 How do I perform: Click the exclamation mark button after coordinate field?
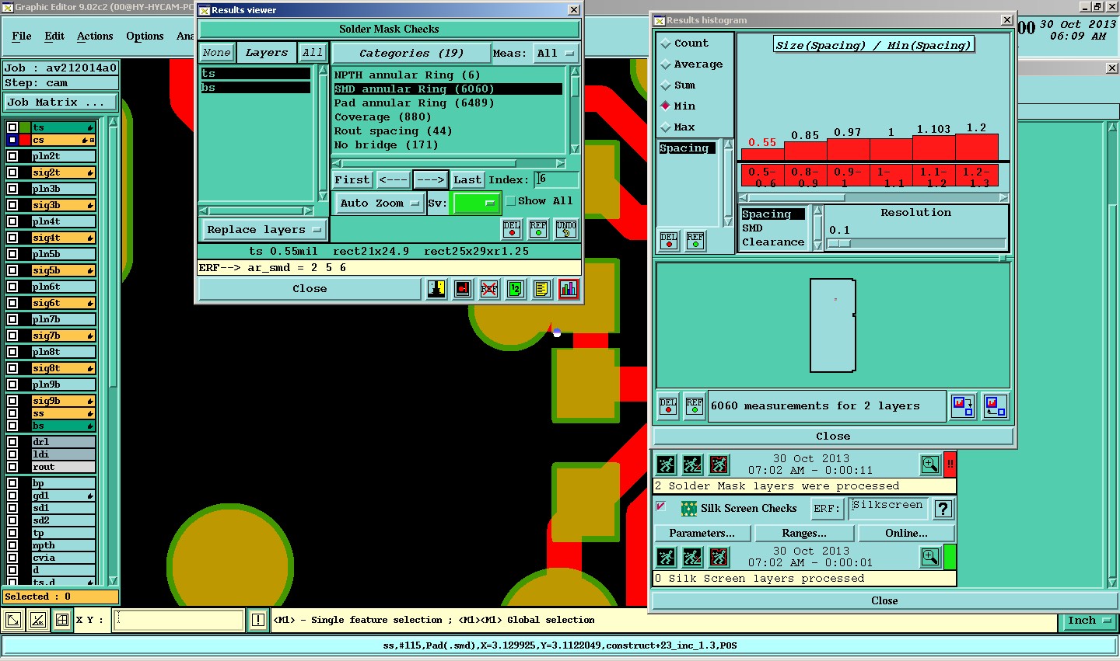(258, 620)
